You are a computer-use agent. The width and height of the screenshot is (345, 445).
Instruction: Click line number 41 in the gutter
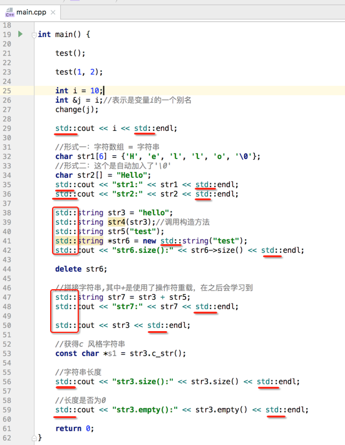[x=7, y=241]
